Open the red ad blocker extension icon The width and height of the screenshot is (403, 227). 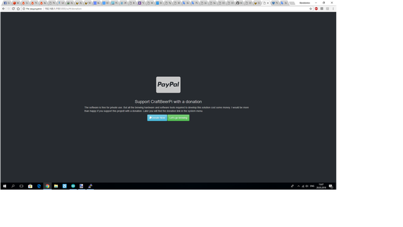316,8
